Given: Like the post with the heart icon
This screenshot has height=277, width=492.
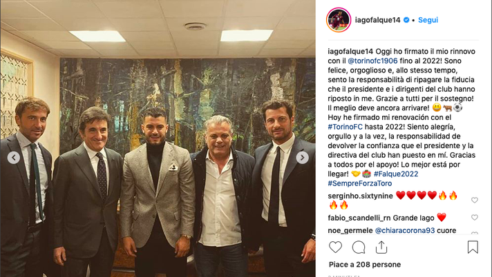Looking at the screenshot, I should [335, 247].
